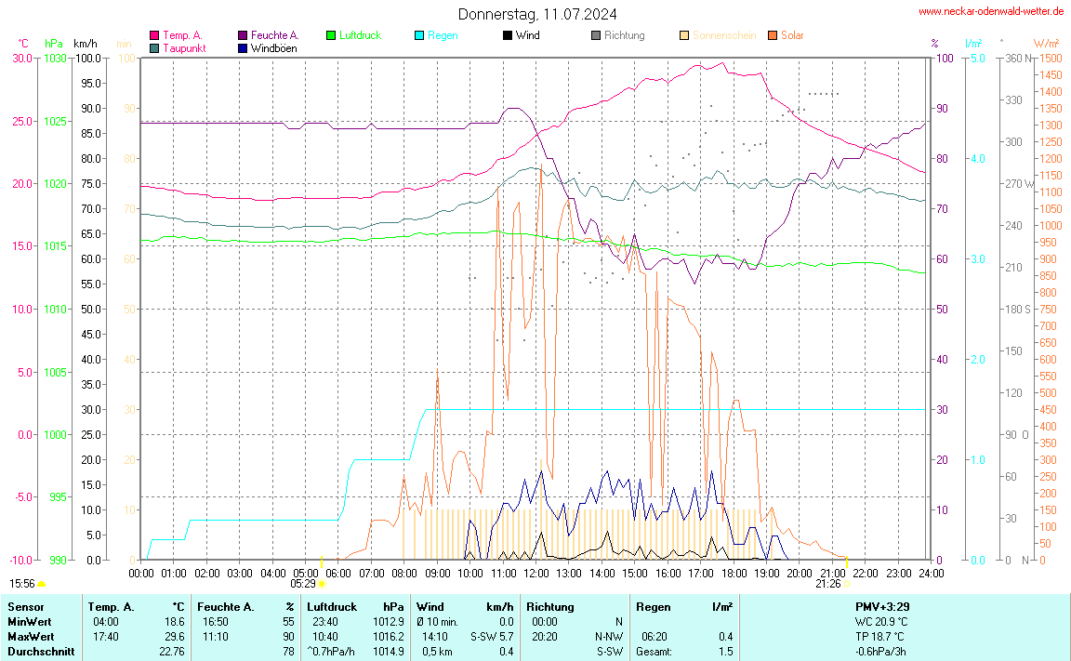The width and height of the screenshot is (1071, 661).
Task: Click the yellow icon beside 15:56
Action: point(42,584)
